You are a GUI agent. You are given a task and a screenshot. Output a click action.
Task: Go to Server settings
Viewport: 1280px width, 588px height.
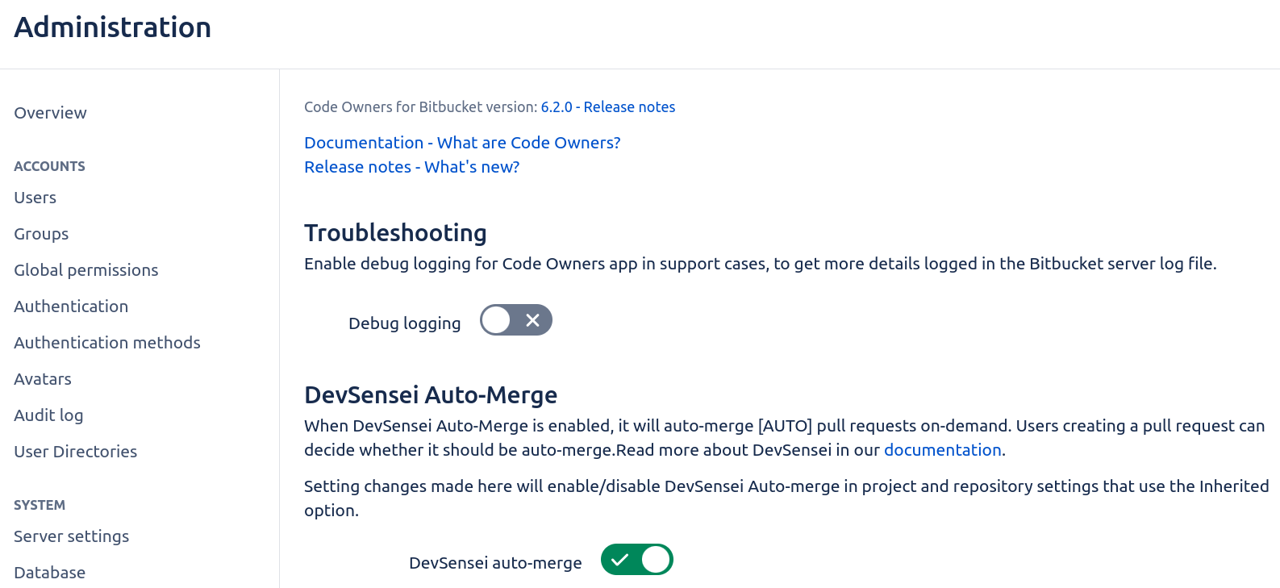[x=71, y=536]
